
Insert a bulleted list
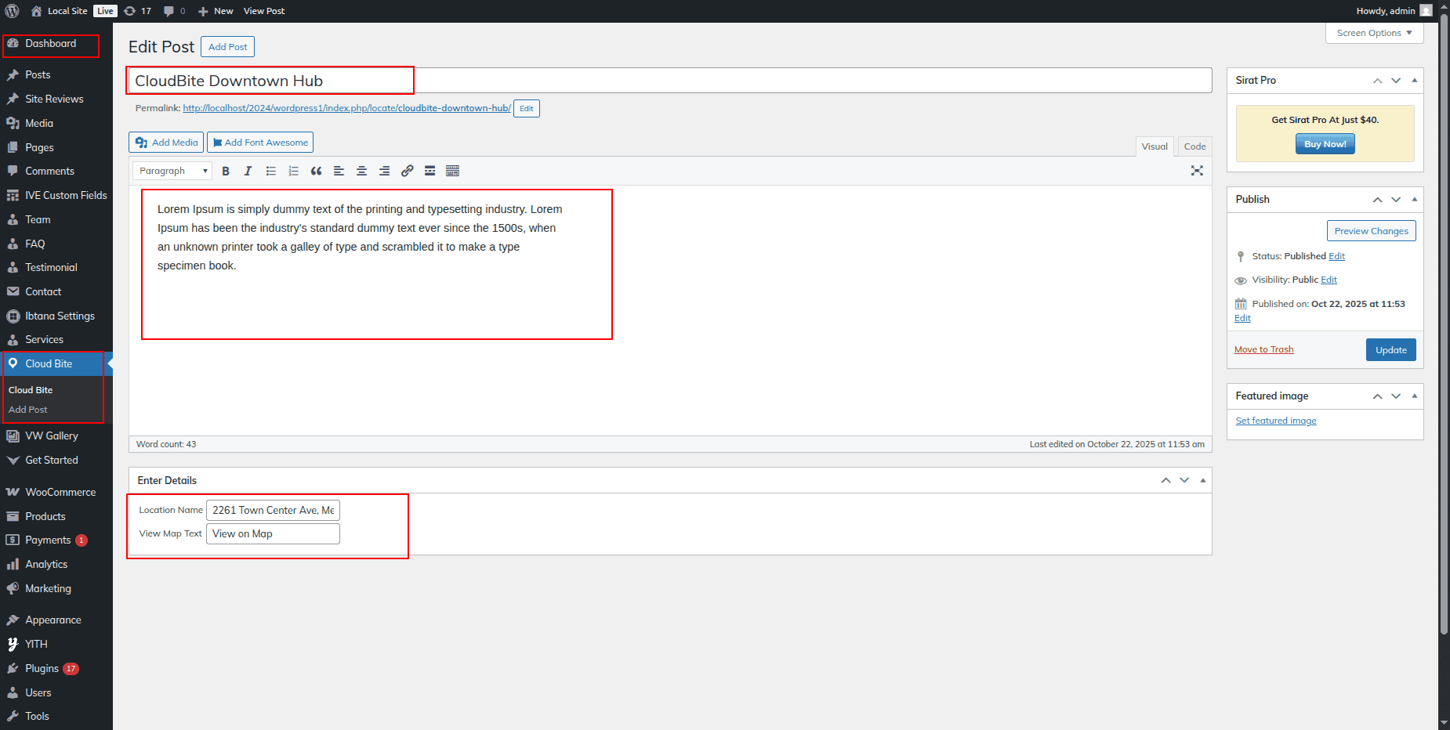[270, 171]
